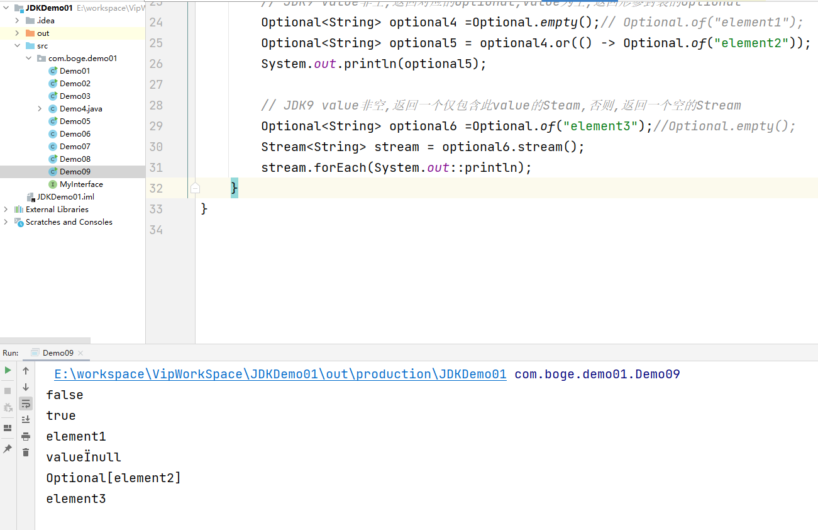
Task: Collapse the src folder
Action: coord(18,45)
